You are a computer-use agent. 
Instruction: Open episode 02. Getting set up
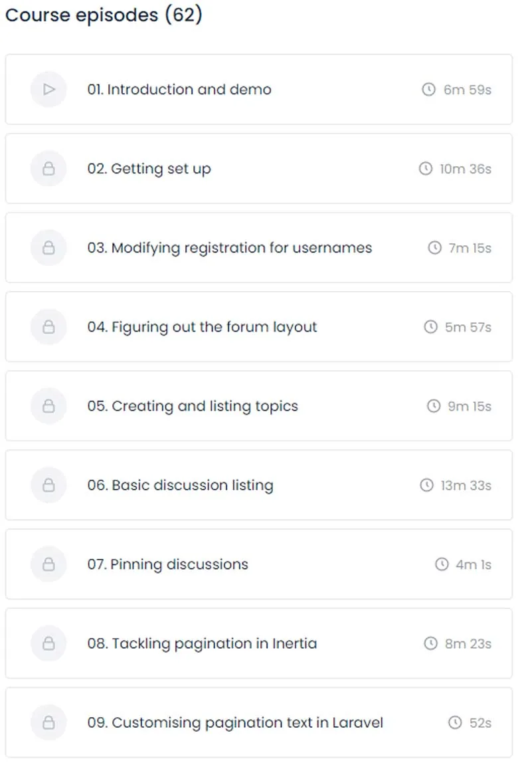tap(259, 169)
